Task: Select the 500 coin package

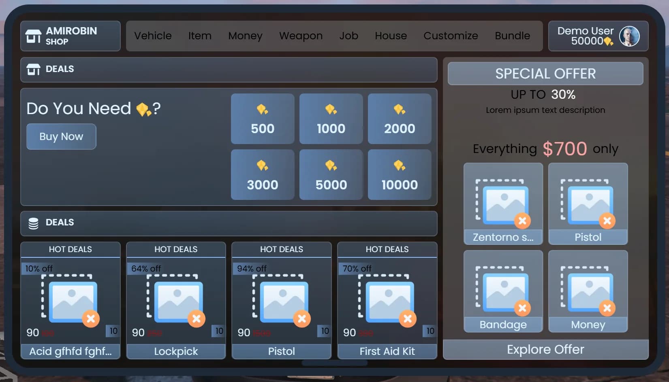Action: click(262, 119)
